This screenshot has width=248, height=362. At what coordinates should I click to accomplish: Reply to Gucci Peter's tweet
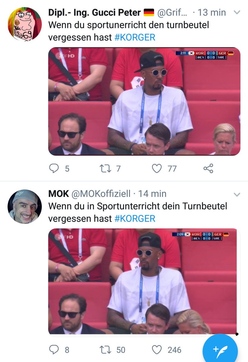[54, 168]
